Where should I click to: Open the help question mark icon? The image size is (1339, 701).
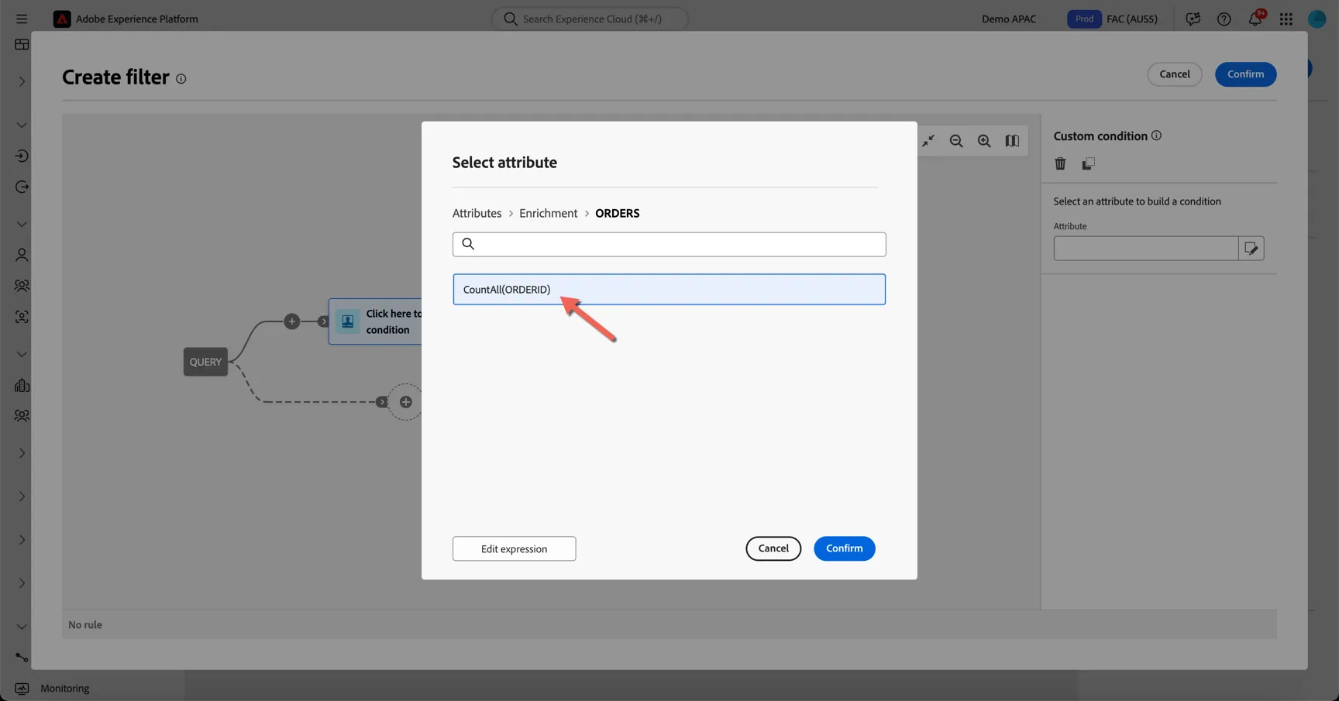[x=1224, y=19]
